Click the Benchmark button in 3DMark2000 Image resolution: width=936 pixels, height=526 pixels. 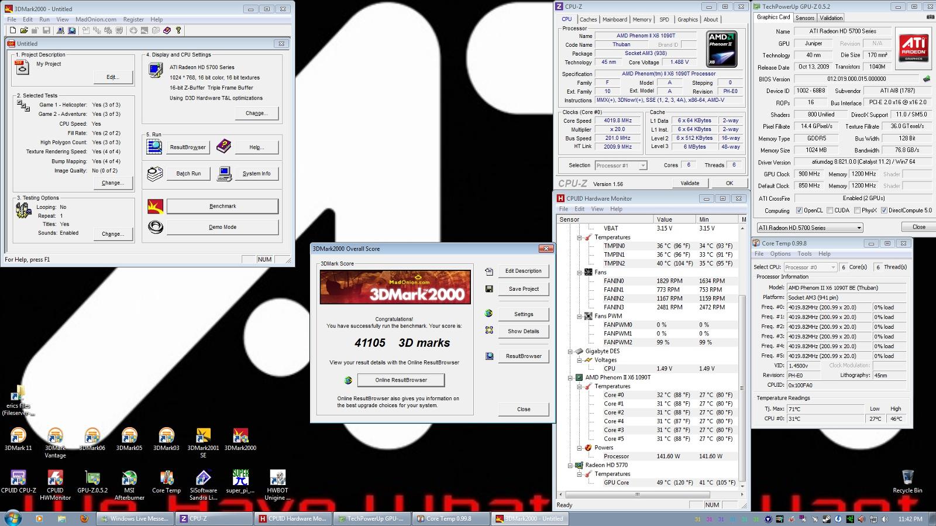[222, 206]
